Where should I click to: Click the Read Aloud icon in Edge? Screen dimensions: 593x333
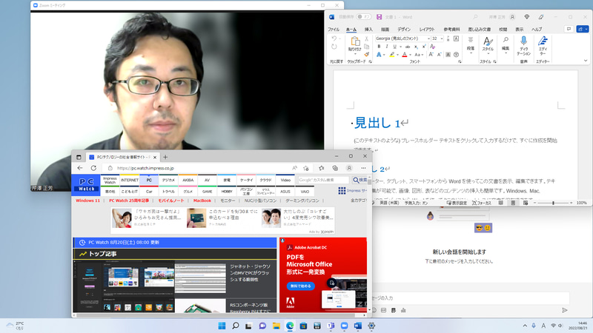[x=294, y=168]
